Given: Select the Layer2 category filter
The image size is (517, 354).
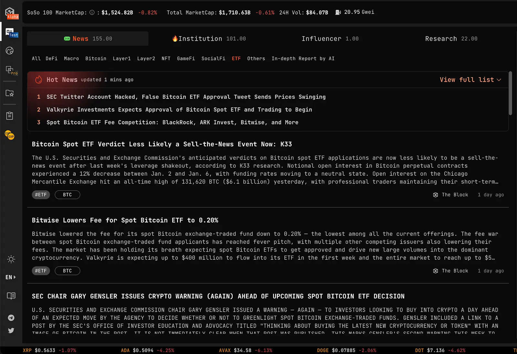Looking at the screenshot, I should pos(146,58).
